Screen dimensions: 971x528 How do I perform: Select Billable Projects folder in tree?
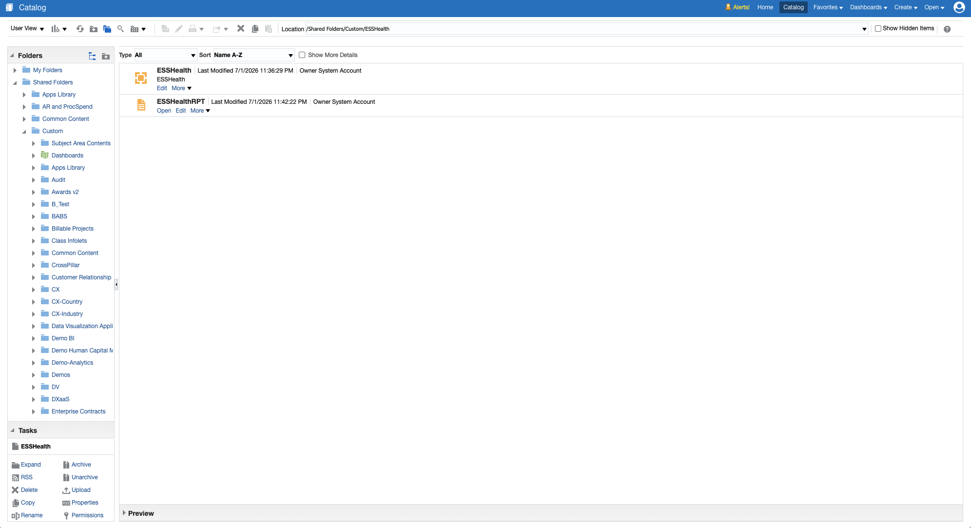click(73, 229)
